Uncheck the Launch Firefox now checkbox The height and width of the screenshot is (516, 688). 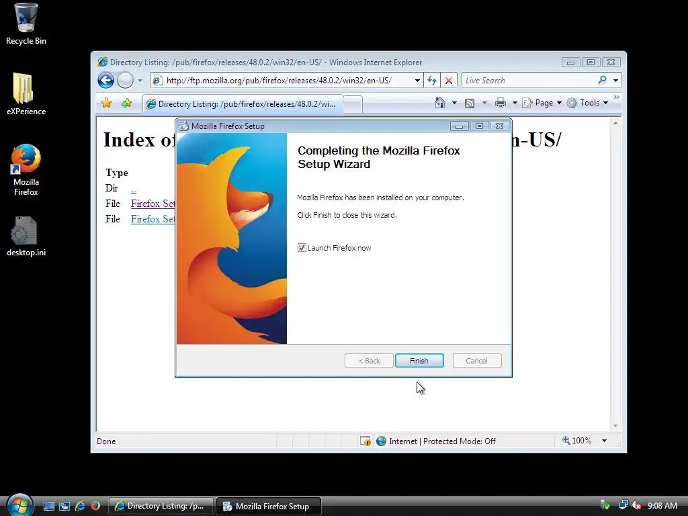tap(302, 248)
